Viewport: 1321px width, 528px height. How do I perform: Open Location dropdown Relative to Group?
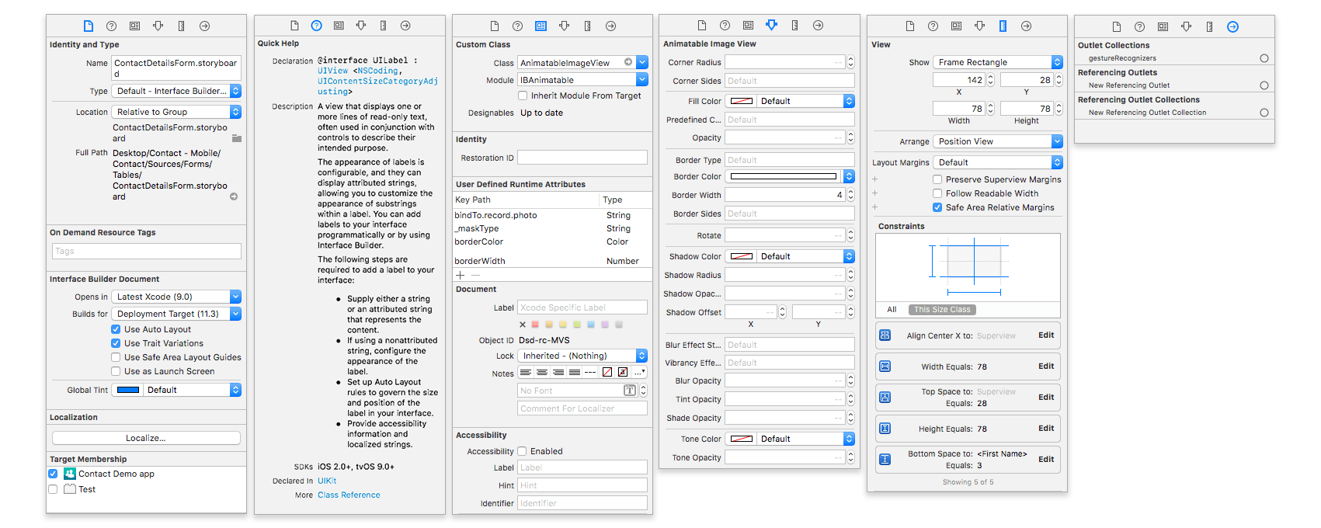tap(176, 112)
